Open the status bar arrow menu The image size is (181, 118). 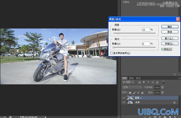point(45,117)
